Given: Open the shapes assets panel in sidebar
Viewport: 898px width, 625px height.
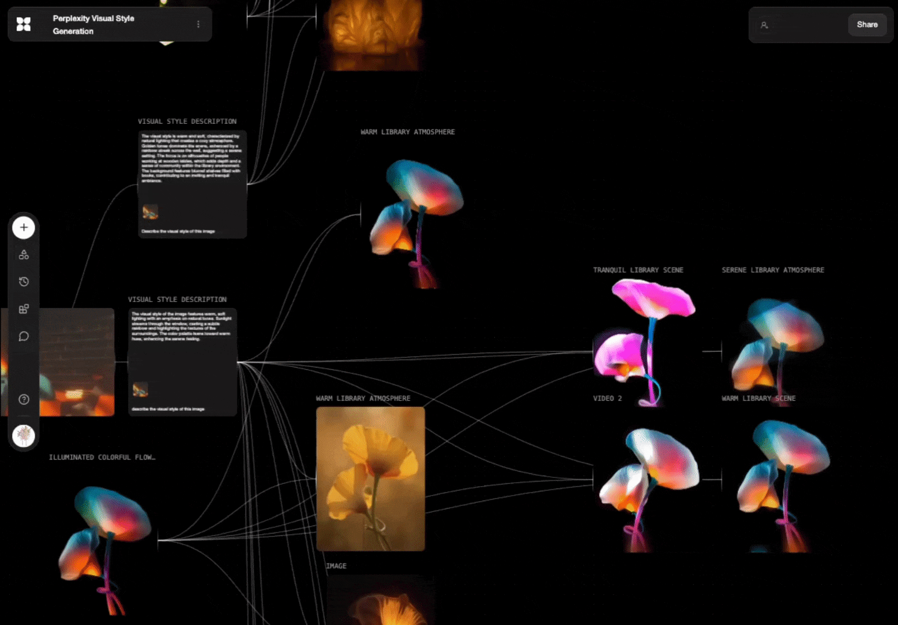Looking at the screenshot, I should (24, 255).
